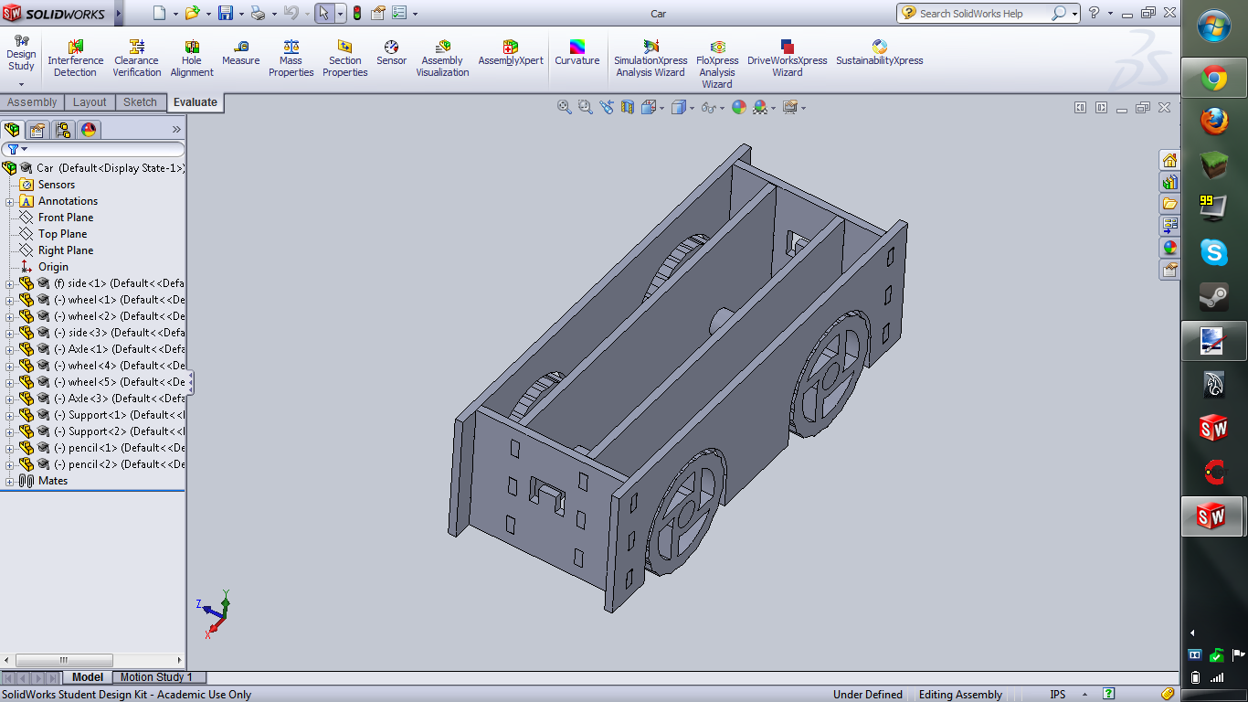Viewport: 1248px width, 702px height.
Task: Switch to PropertyManager tab icon
Action: pos(37,130)
